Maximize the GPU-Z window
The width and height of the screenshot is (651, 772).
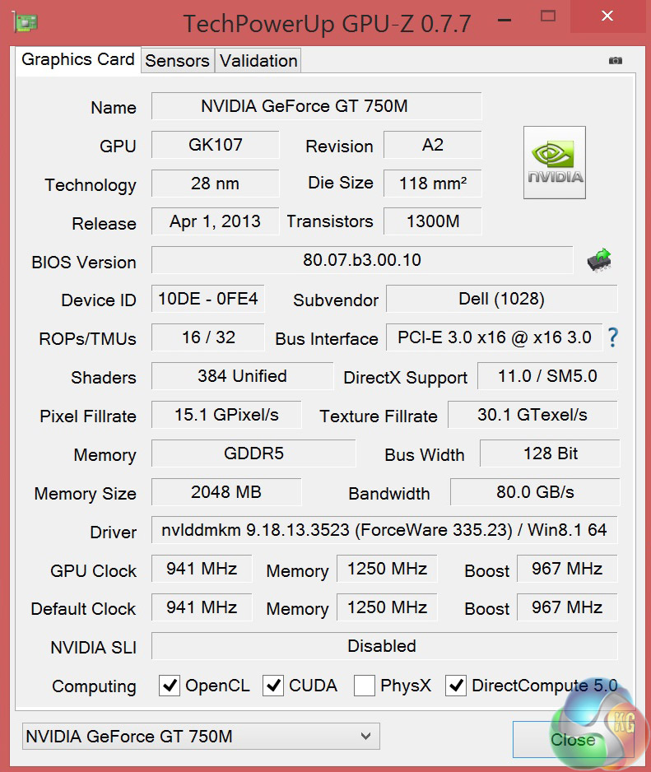[547, 16]
